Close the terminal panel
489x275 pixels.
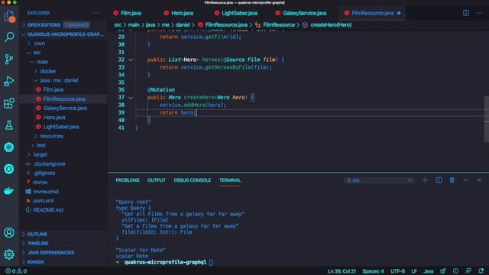pyautogui.click(x=479, y=180)
